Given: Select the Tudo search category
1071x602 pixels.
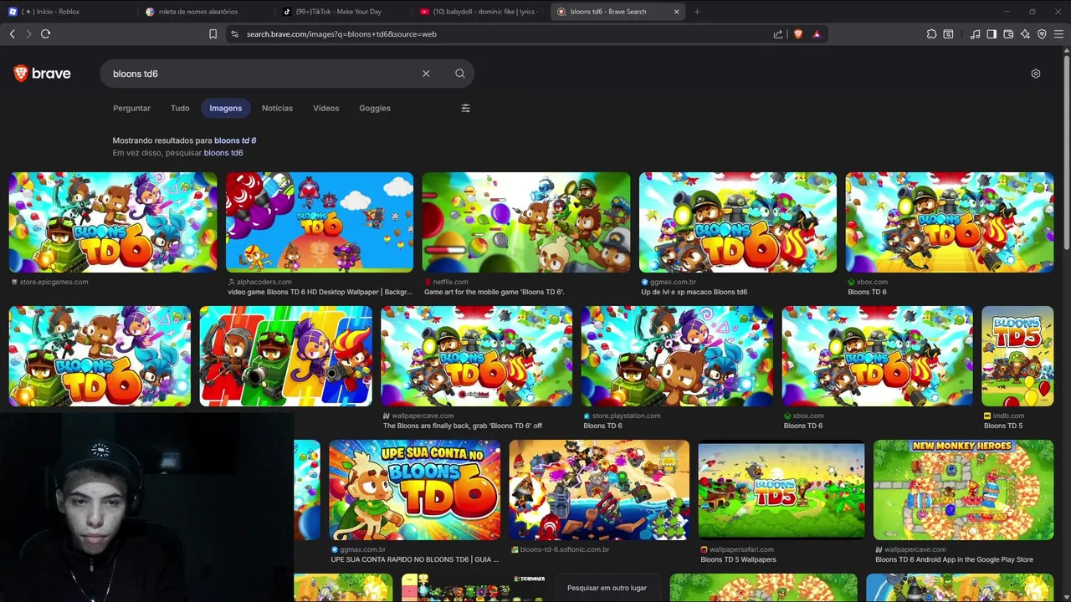Looking at the screenshot, I should pos(180,108).
